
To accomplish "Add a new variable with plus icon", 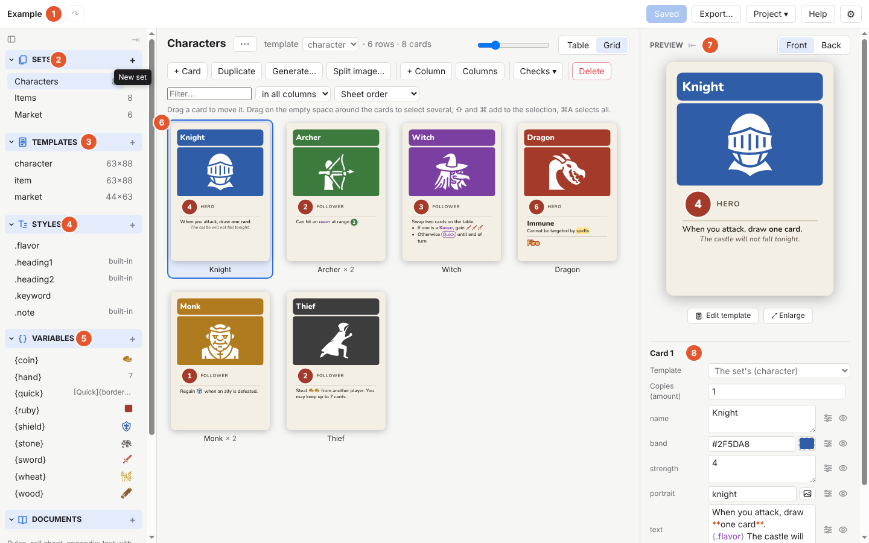I will tap(132, 339).
